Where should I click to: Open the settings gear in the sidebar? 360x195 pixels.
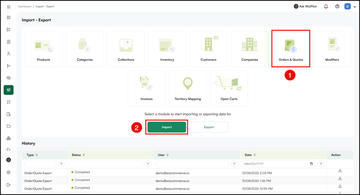pos(9,172)
